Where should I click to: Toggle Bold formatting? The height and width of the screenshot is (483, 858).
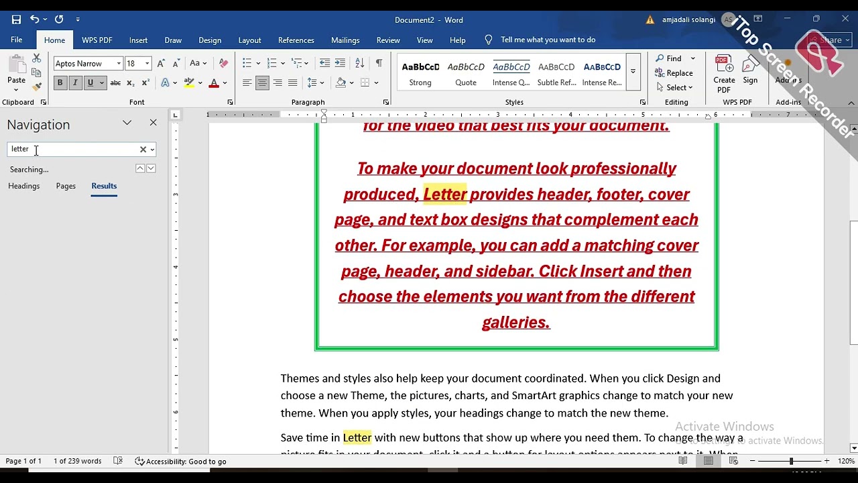(x=60, y=83)
